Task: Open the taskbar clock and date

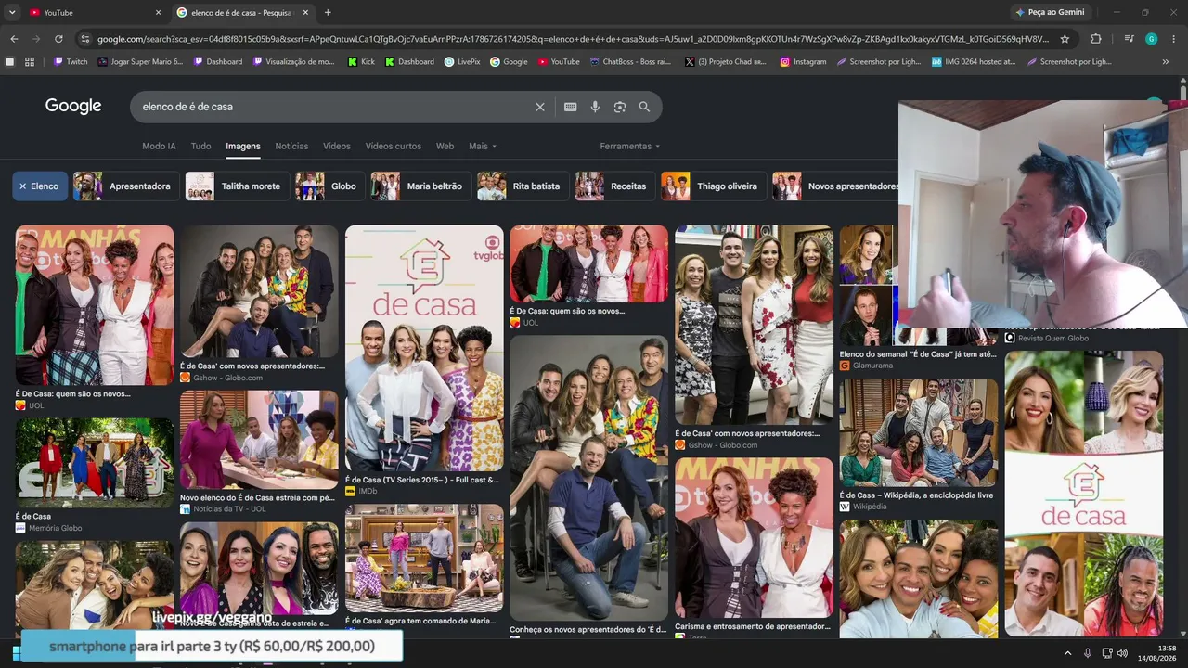Action: (1158, 653)
